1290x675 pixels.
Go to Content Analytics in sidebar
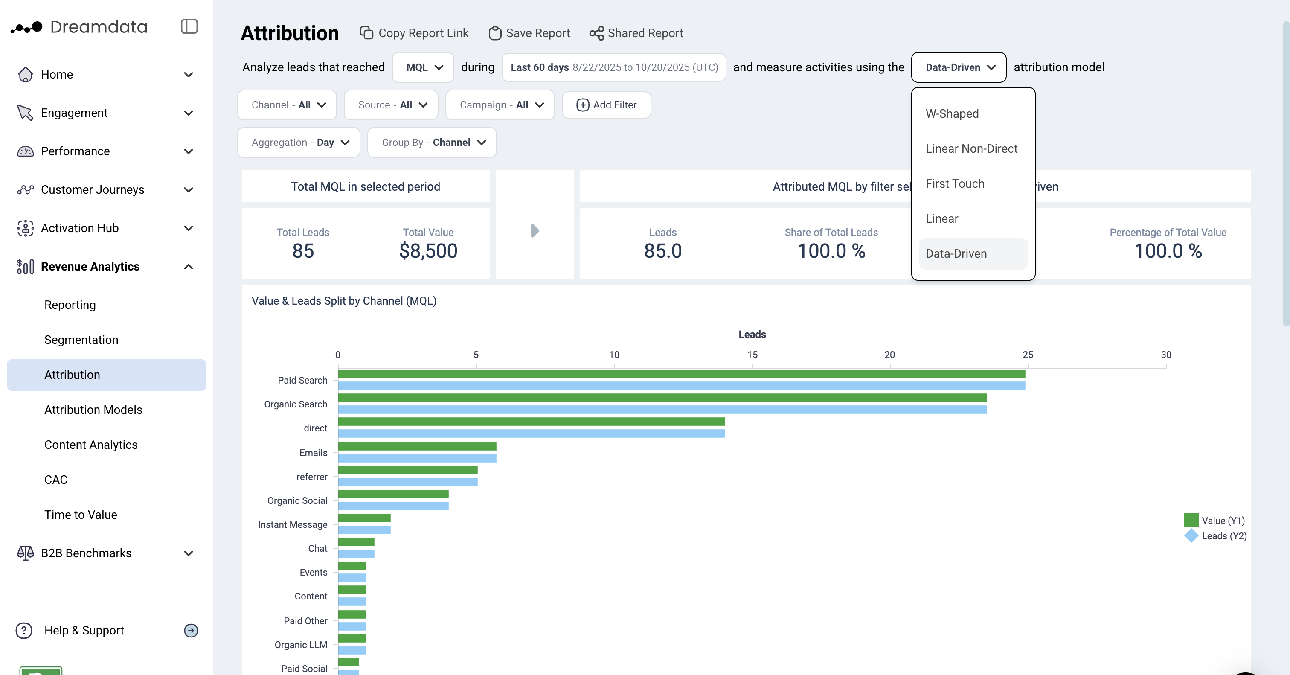point(90,445)
